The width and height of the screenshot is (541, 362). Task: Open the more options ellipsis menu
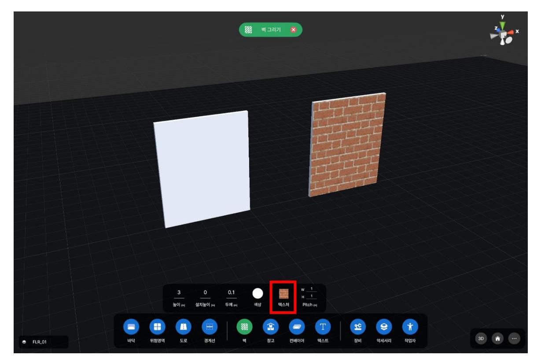coord(514,338)
